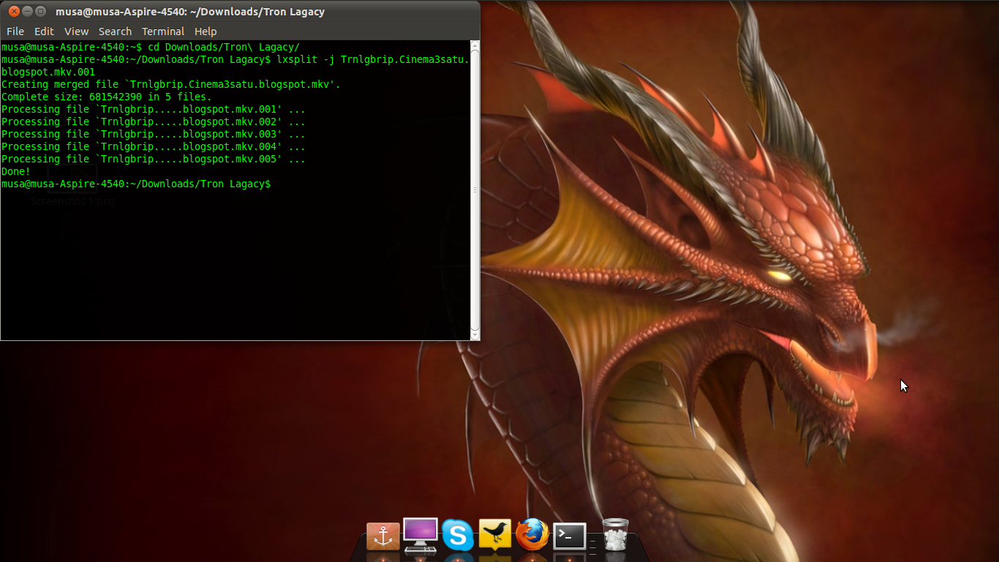Screen dimensions: 999x562
Task: Click the terminal's vertical scrollbar
Action: click(475, 190)
